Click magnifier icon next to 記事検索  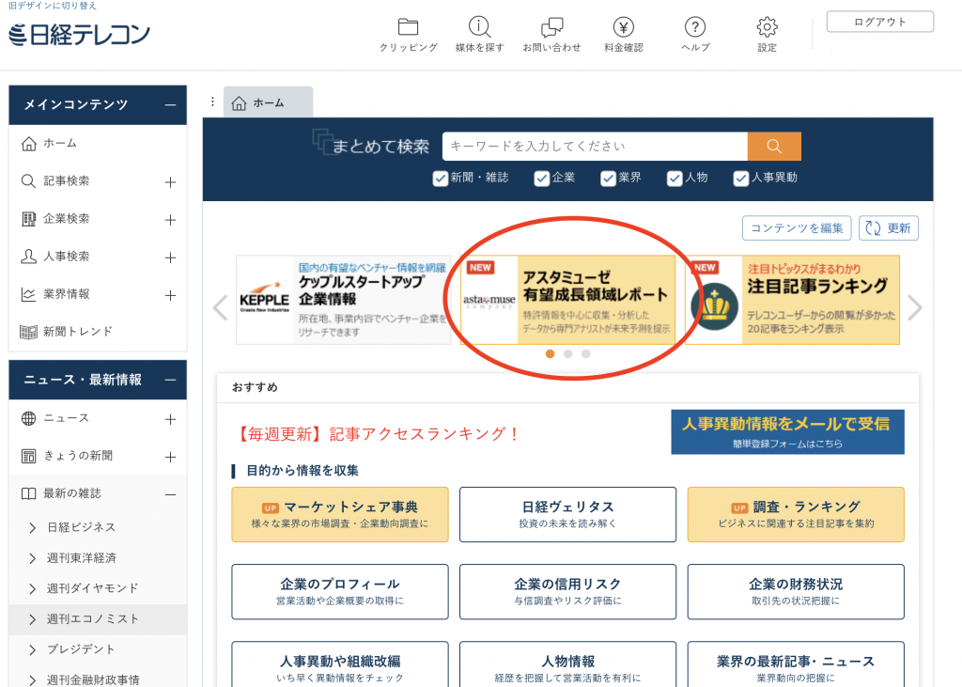click(x=28, y=181)
